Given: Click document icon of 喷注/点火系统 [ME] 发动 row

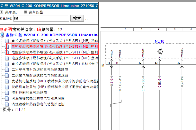Looking at the screenshot, I should 7,58.
